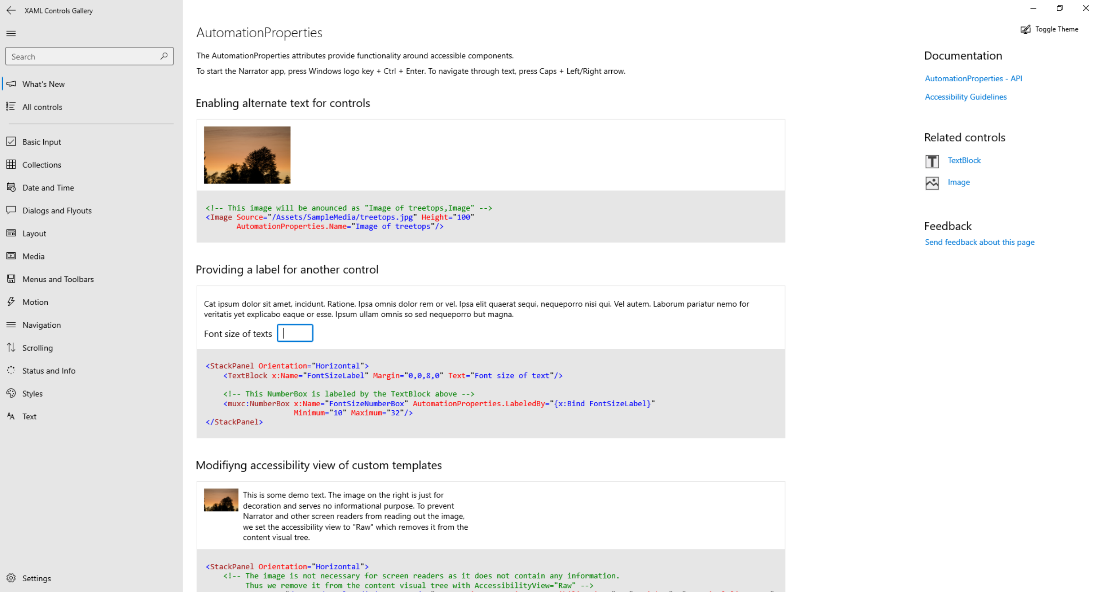Screen dimensions: 1098x592
Task: Select What's New menu item
Action: pos(44,84)
